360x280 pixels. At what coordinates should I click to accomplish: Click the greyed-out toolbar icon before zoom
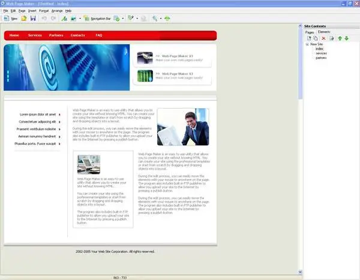tap(143, 19)
